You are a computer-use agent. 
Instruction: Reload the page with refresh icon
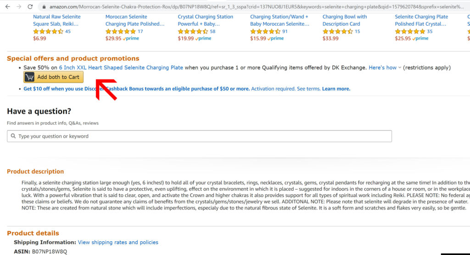tap(30, 6)
